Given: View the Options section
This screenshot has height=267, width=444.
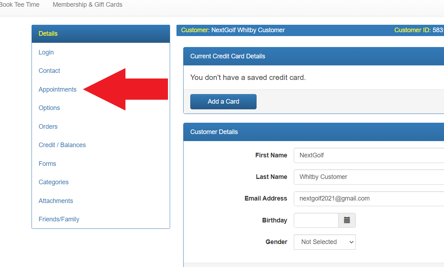Looking at the screenshot, I should (x=49, y=108).
